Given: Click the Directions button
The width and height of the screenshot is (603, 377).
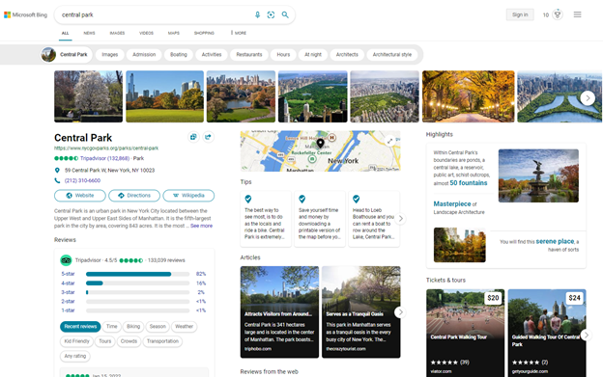Looking at the screenshot, I should click(134, 196).
